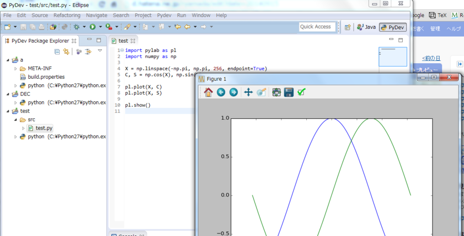Click the Next Annotation icon
Image resolution: width=464 pixels, height=236 pixels.
pyautogui.click(x=145, y=27)
